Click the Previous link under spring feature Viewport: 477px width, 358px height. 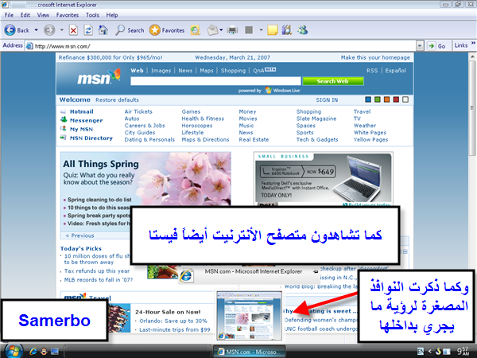pos(80,235)
